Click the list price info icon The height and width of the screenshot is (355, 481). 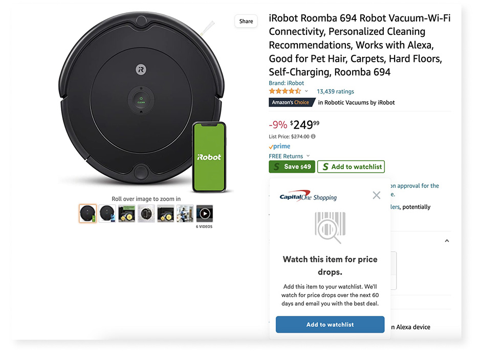(313, 137)
